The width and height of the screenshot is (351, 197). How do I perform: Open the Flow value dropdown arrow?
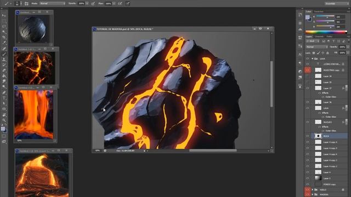click(x=114, y=3)
